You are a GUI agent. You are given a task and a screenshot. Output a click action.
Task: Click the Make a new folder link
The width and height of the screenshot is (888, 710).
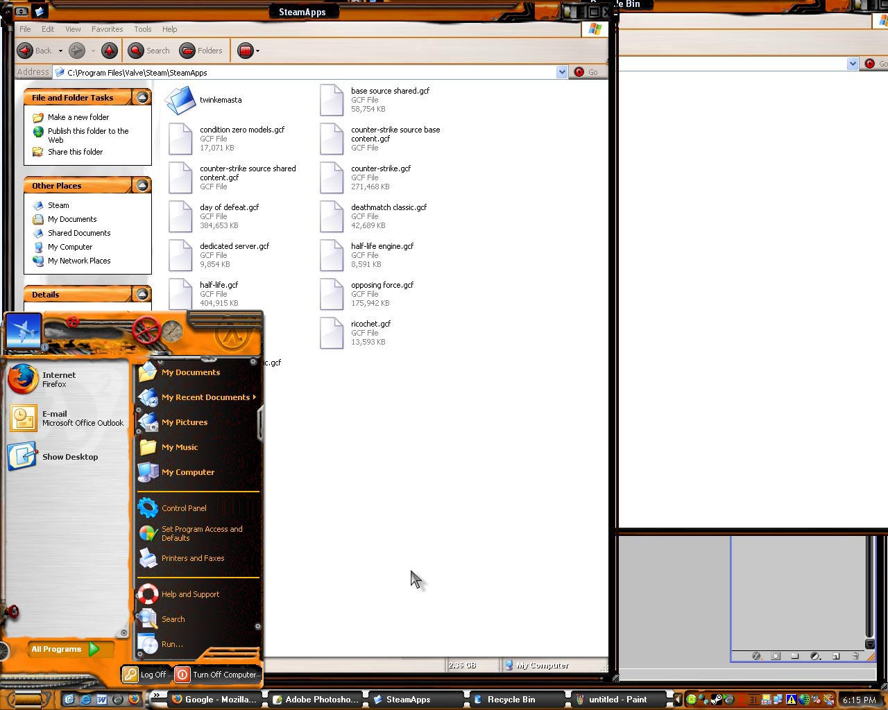tap(78, 116)
